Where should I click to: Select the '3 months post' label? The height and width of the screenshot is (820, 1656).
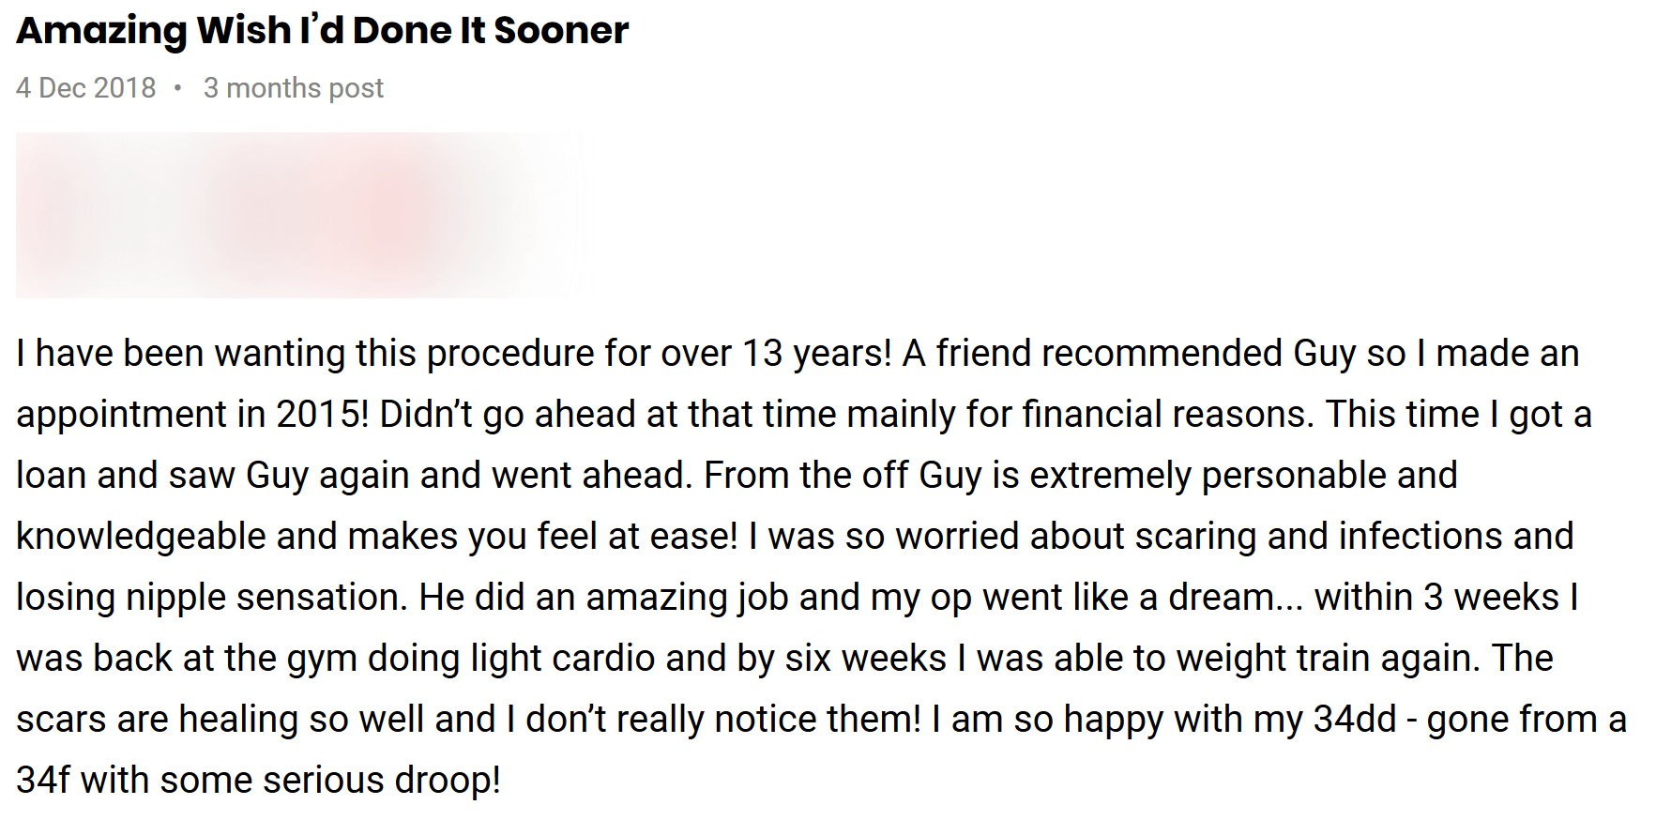click(294, 88)
